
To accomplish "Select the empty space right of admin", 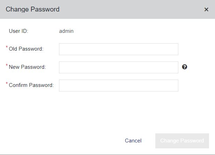I will (137, 31).
